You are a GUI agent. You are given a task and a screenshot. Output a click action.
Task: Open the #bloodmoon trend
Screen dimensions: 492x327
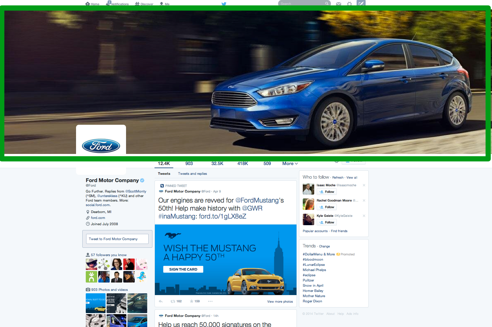pos(313,260)
